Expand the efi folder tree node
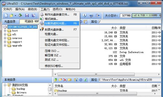This screenshot has height=97, width=163. pos(5,34)
